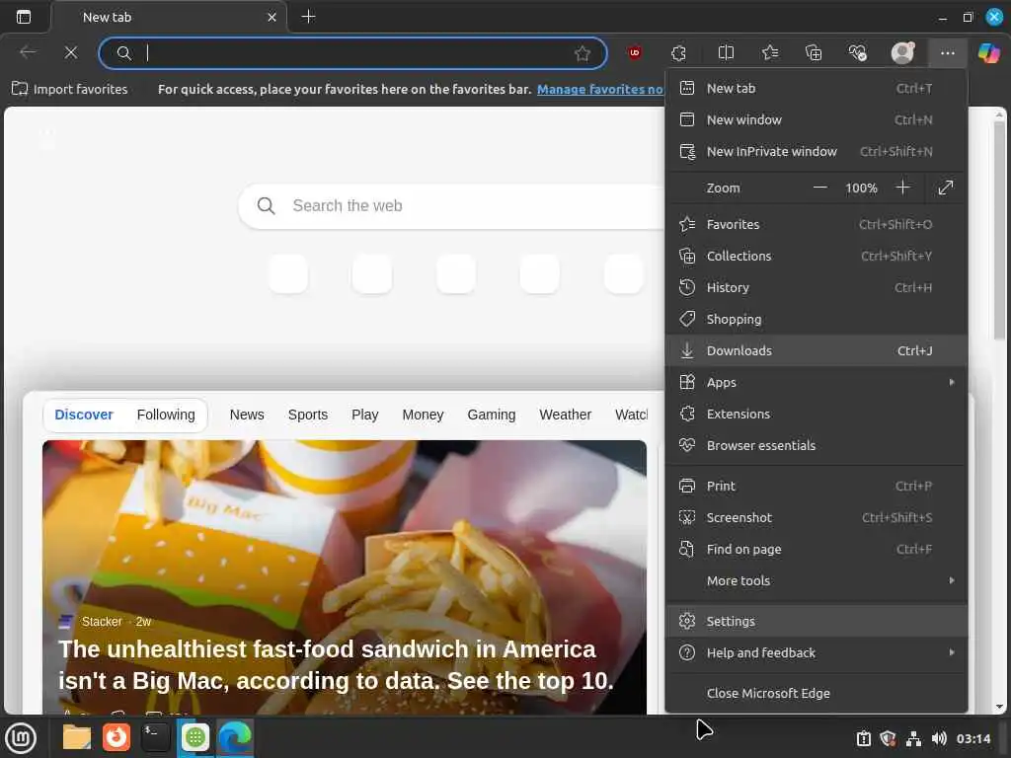The image size is (1011, 758).
Task: Select Find on page entry
Action: 817,549
